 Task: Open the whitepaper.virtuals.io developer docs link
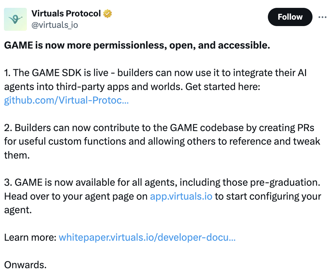[147, 237]
